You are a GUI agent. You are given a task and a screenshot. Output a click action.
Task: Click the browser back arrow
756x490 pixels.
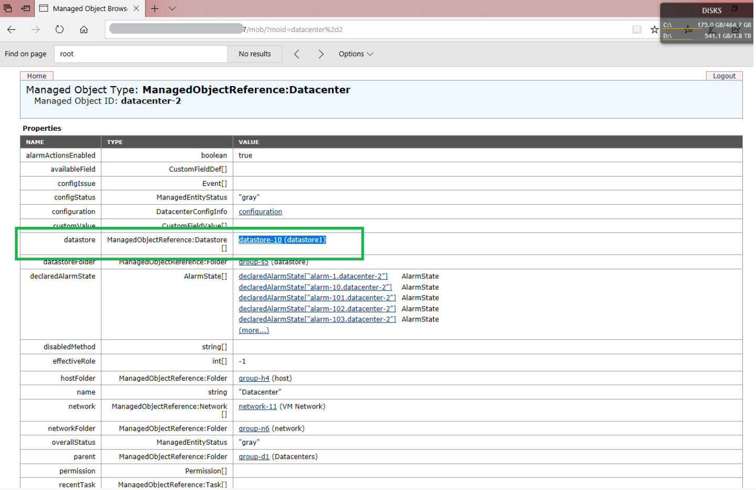point(12,29)
